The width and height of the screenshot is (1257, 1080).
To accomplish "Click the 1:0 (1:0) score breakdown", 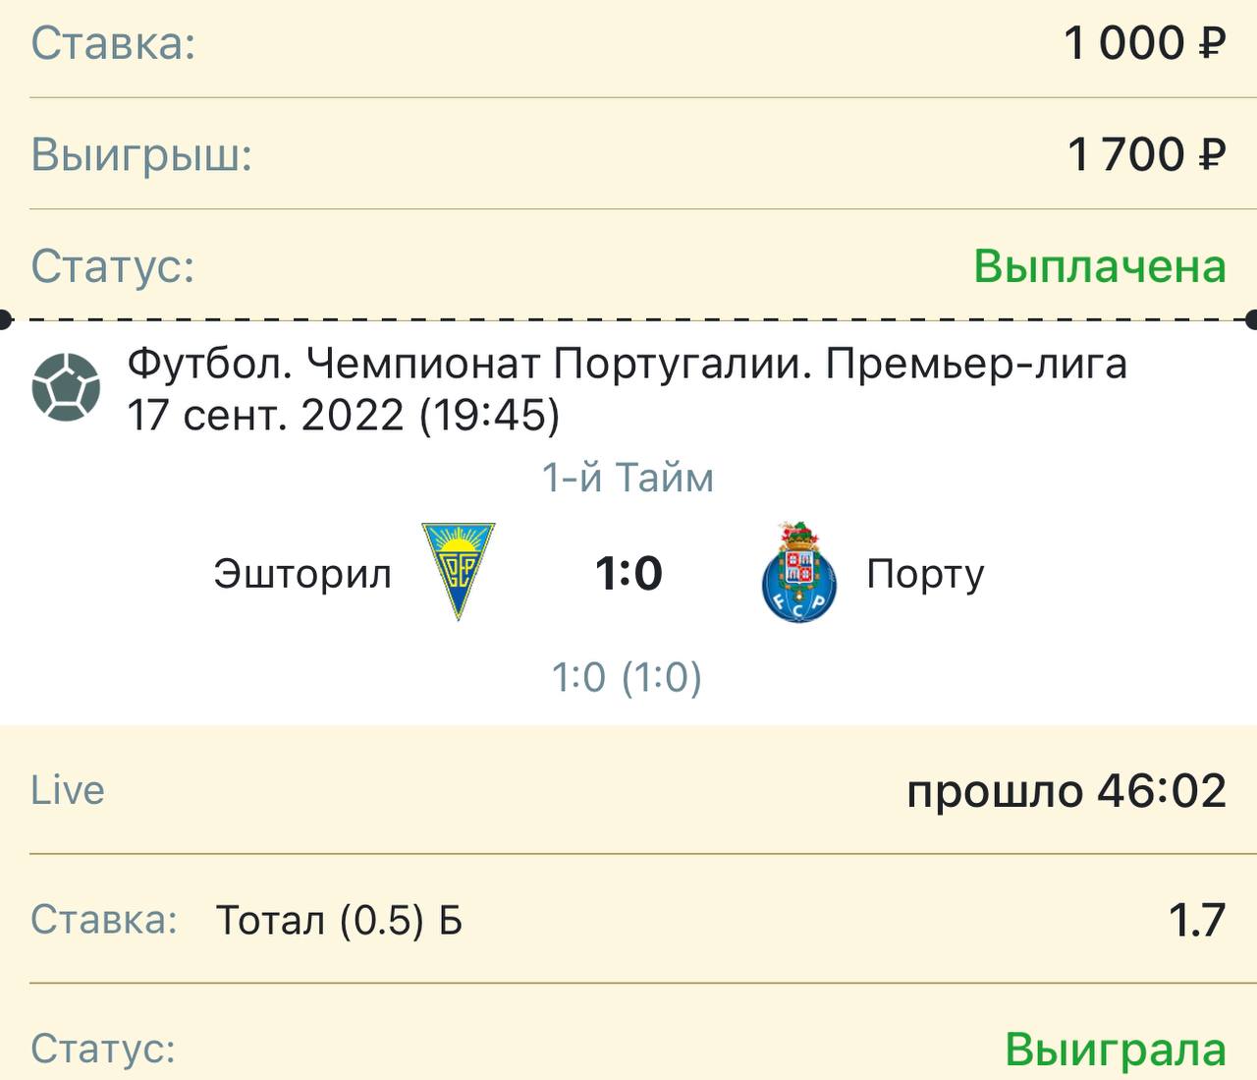I will pyautogui.click(x=627, y=678).
